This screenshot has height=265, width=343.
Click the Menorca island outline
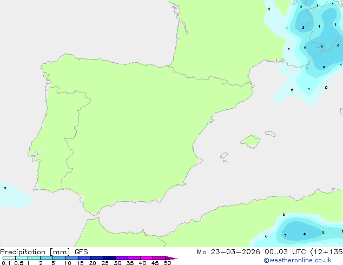pyautogui.click(x=271, y=134)
